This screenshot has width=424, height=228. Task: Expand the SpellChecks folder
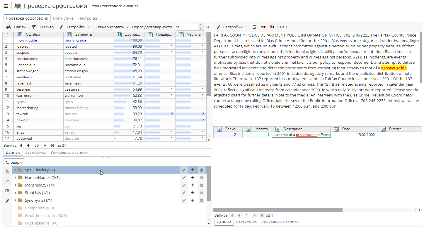click(x=16, y=170)
